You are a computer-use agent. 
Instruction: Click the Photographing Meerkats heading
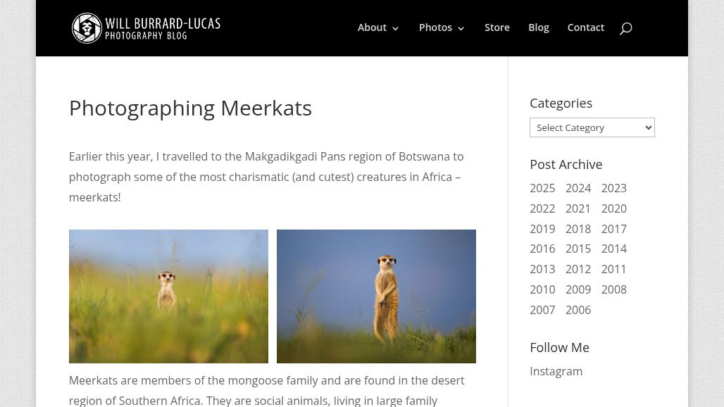tap(190, 108)
